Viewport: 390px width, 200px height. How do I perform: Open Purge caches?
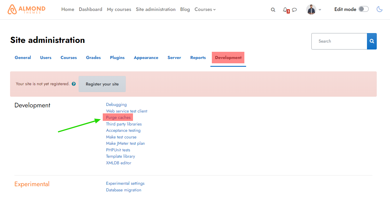pyautogui.click(x=118, y=117)
